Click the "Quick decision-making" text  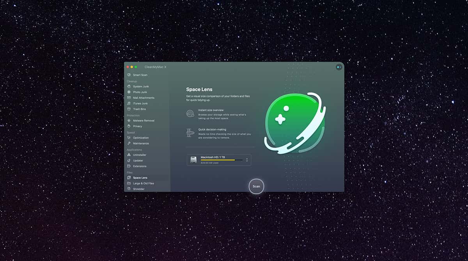212,129
